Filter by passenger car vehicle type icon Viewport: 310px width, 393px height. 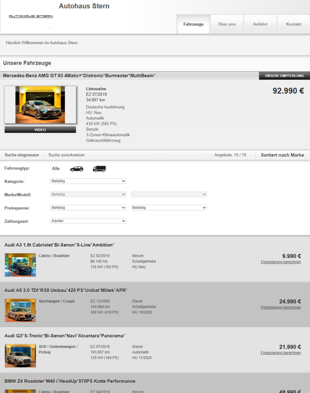point(77,169)
